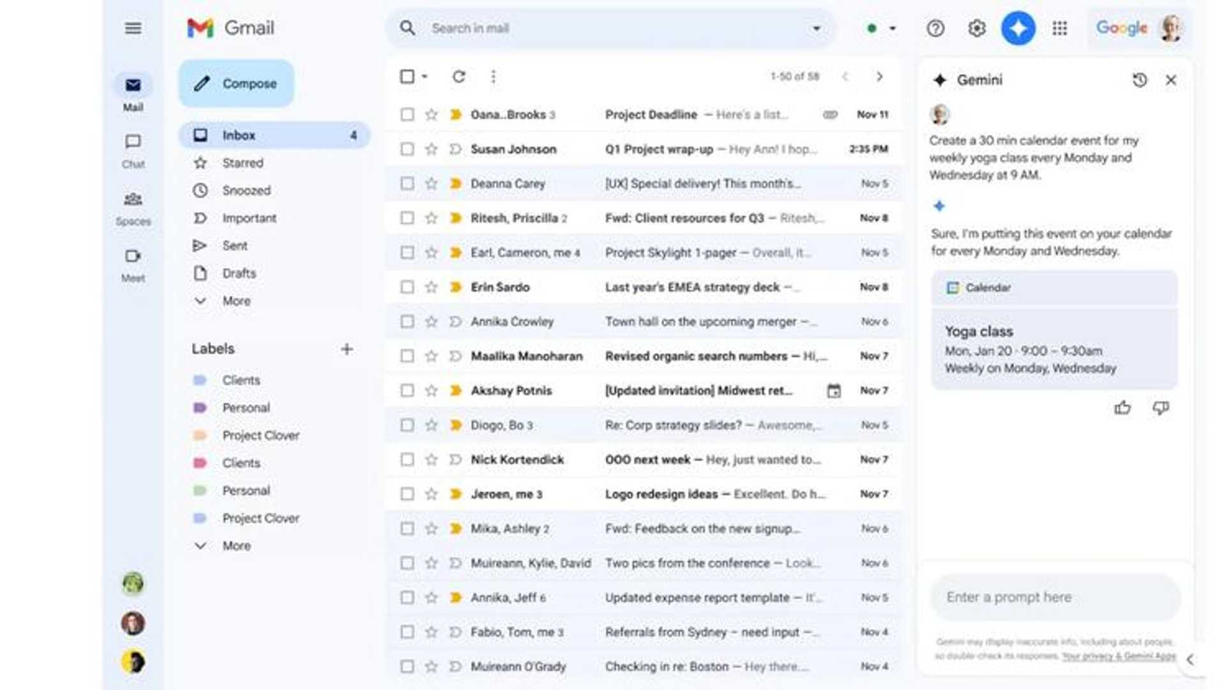
Task: Click the Gemini sparkle icon in header
Action: tap(1018, 28)
